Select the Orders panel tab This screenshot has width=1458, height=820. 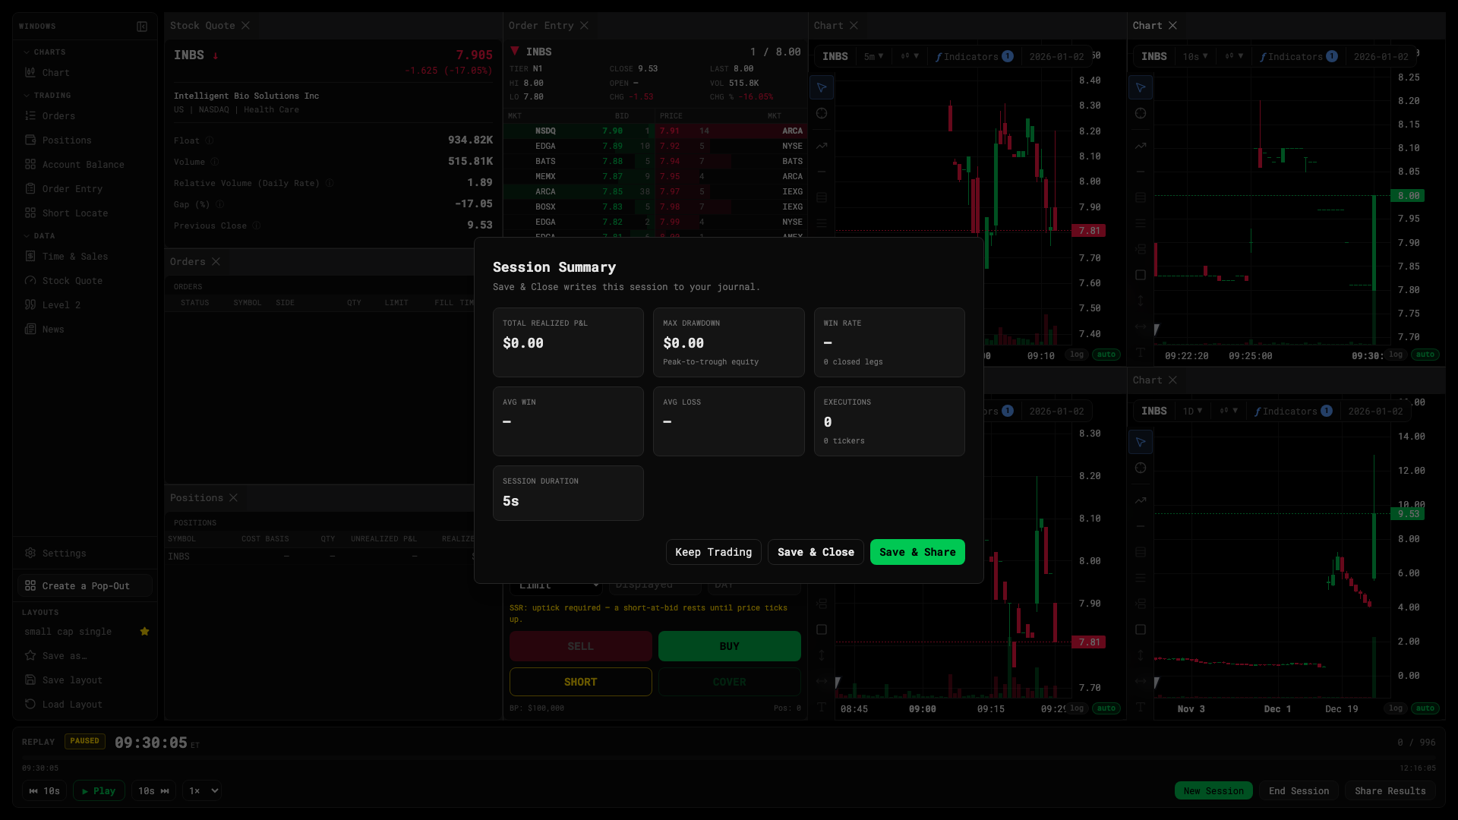pos(188,262)
